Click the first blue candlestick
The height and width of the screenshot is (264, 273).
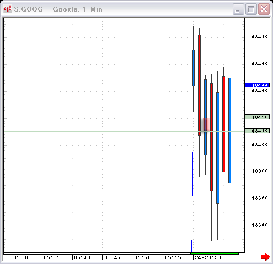193,68
